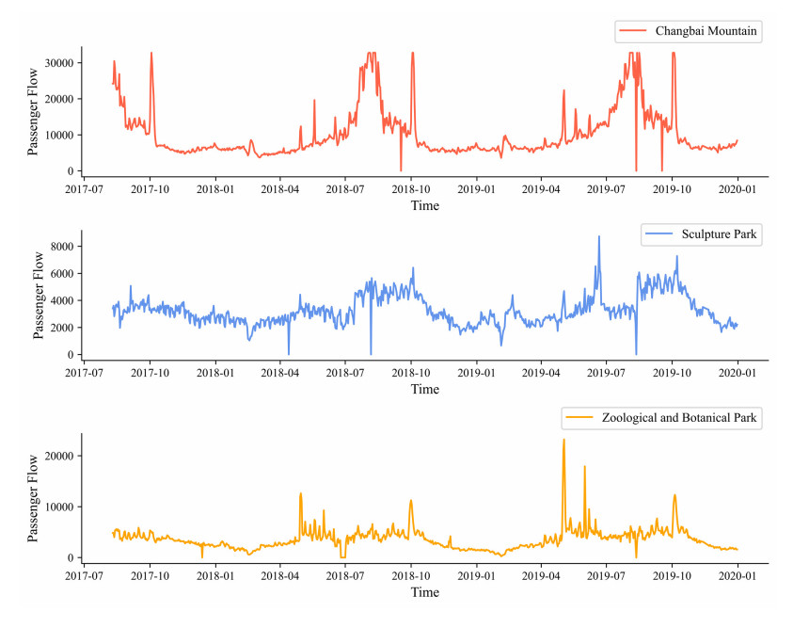Click the Passenger Flow axis title of the top chart
The width and height of the screenshot is (809, 628).
pos(34,113)
